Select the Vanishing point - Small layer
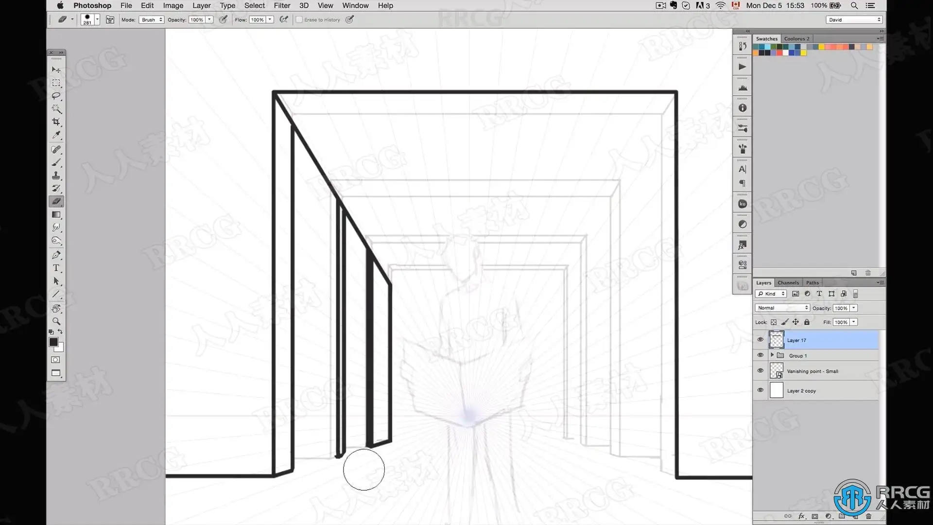This screenshot has width=933, height=525. pyautogui.click(x=812, y=371)
